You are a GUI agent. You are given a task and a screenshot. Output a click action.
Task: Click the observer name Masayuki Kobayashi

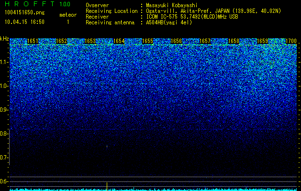[x=172, y=5]
